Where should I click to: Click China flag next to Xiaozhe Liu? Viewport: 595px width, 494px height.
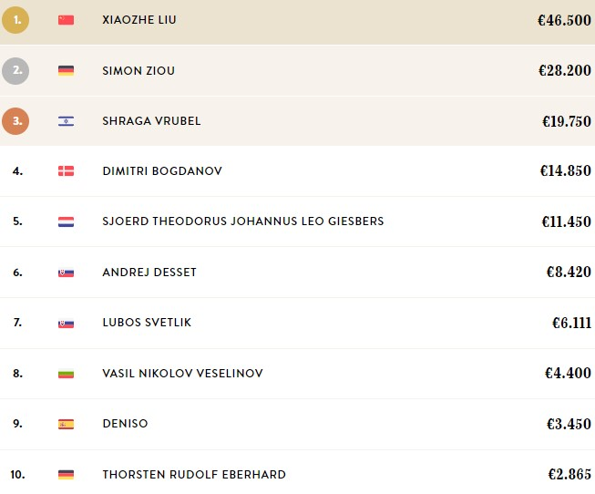coord(66,20)
